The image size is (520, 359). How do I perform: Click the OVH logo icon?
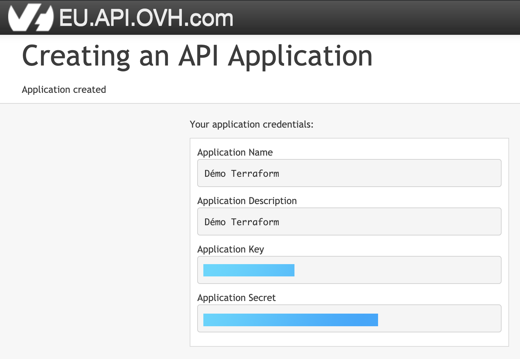click(x=31, y=18)
